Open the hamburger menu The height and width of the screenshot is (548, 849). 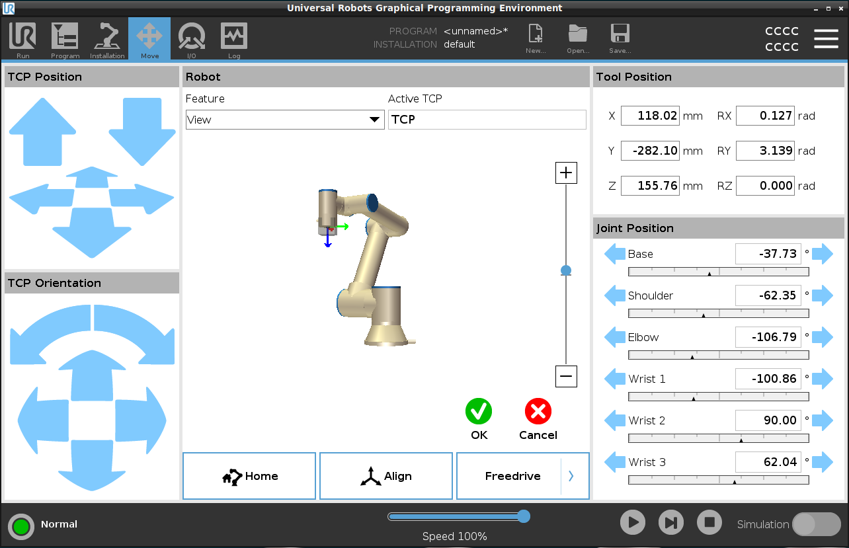click(826, 38)
